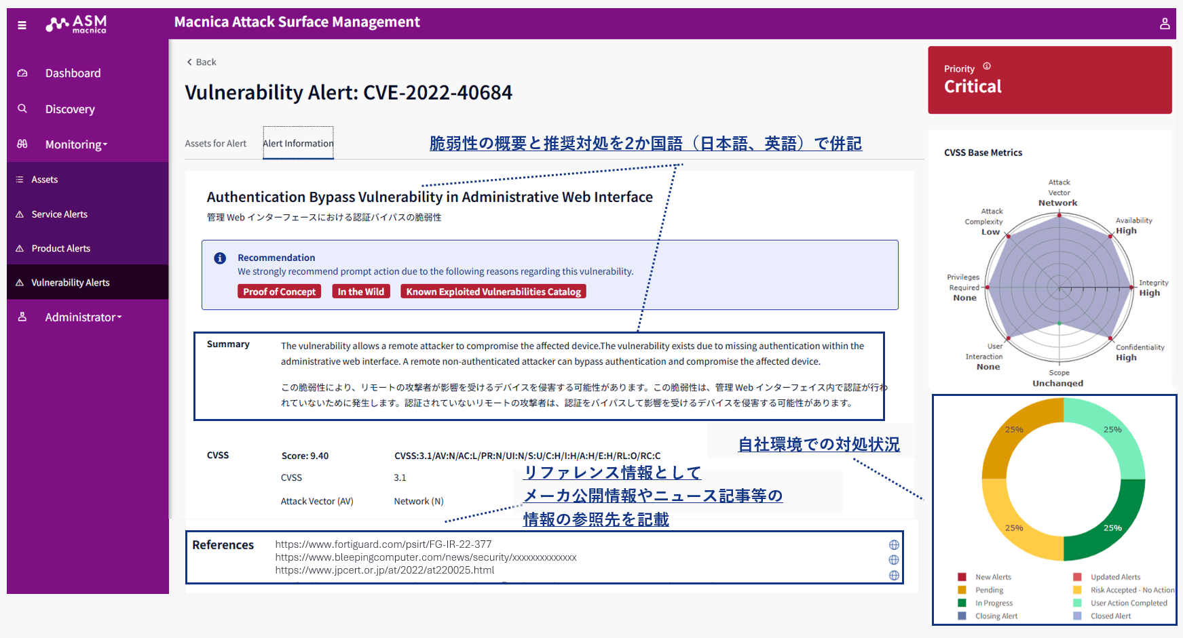
Task: Open globe icon beside jpcert reference
Action: (894, 575)
